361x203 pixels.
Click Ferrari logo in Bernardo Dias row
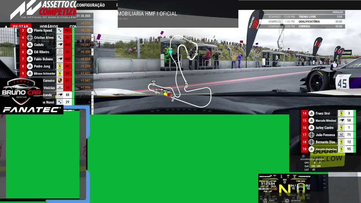coord(341,142)
